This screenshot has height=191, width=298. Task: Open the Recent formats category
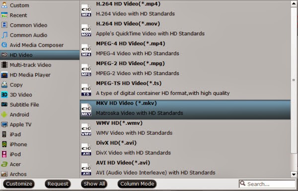point(40,15)
